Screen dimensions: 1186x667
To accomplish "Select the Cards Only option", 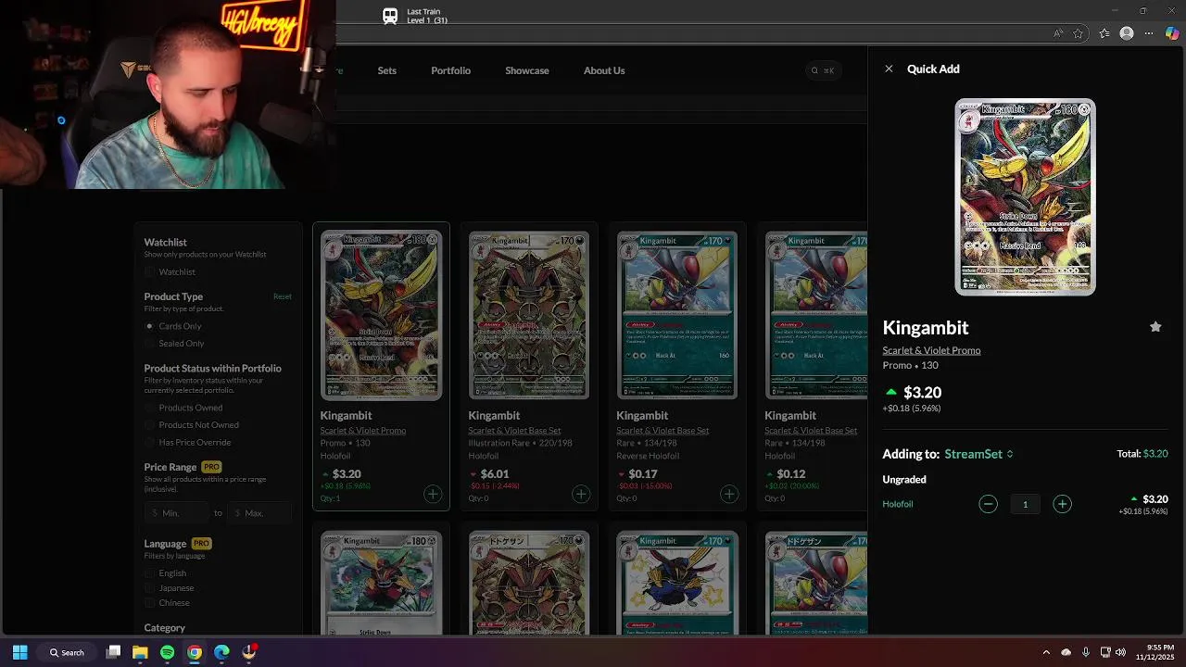I will tap(150, 326).
